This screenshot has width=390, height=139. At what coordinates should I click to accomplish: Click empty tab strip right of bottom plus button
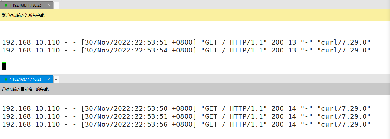coord(223,79)
